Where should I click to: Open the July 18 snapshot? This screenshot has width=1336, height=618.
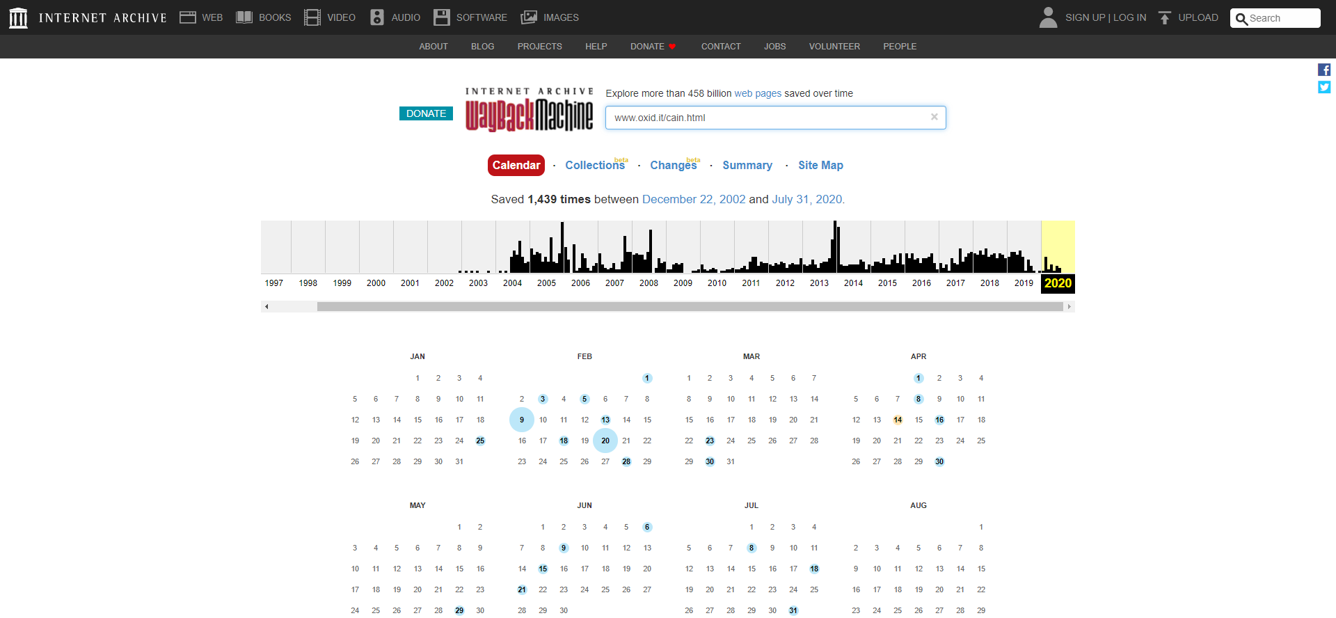click(x=814, y=569)
